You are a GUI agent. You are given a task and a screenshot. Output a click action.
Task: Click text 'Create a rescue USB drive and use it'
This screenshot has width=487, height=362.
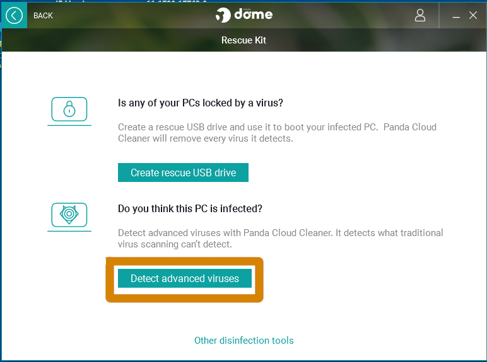click(195, 127)
